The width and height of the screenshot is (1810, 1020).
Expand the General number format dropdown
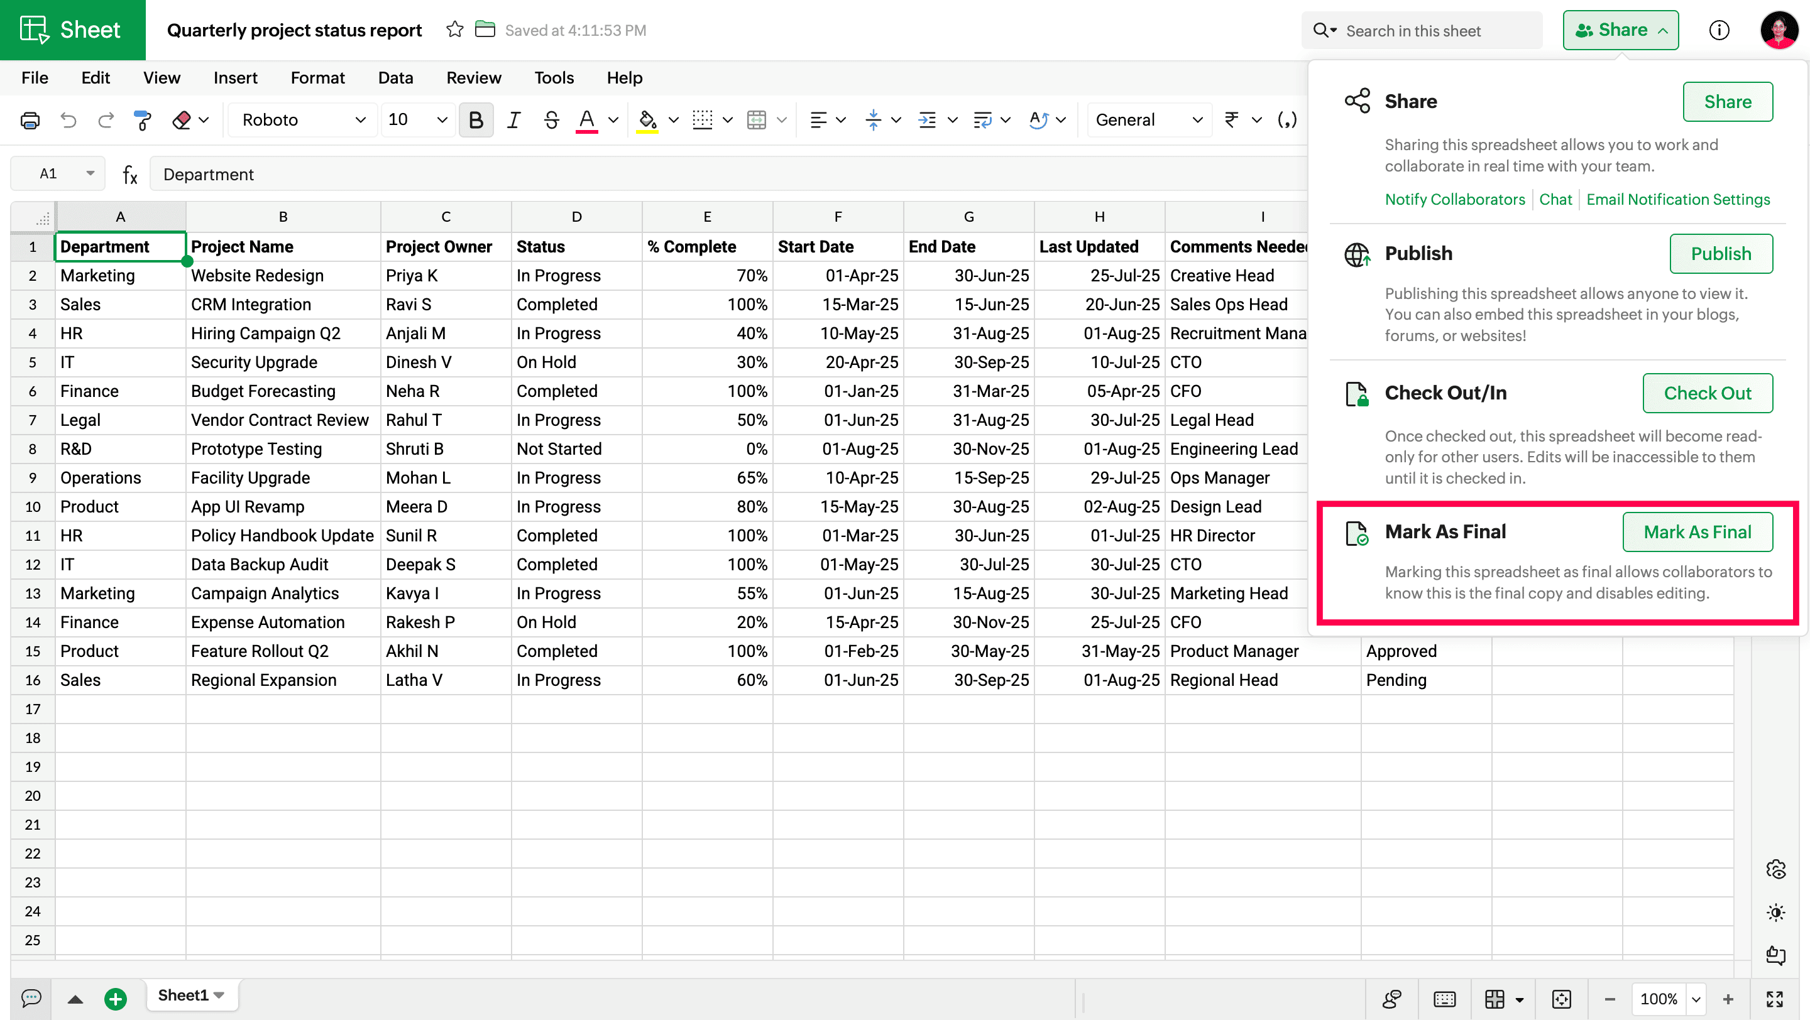1148,120
